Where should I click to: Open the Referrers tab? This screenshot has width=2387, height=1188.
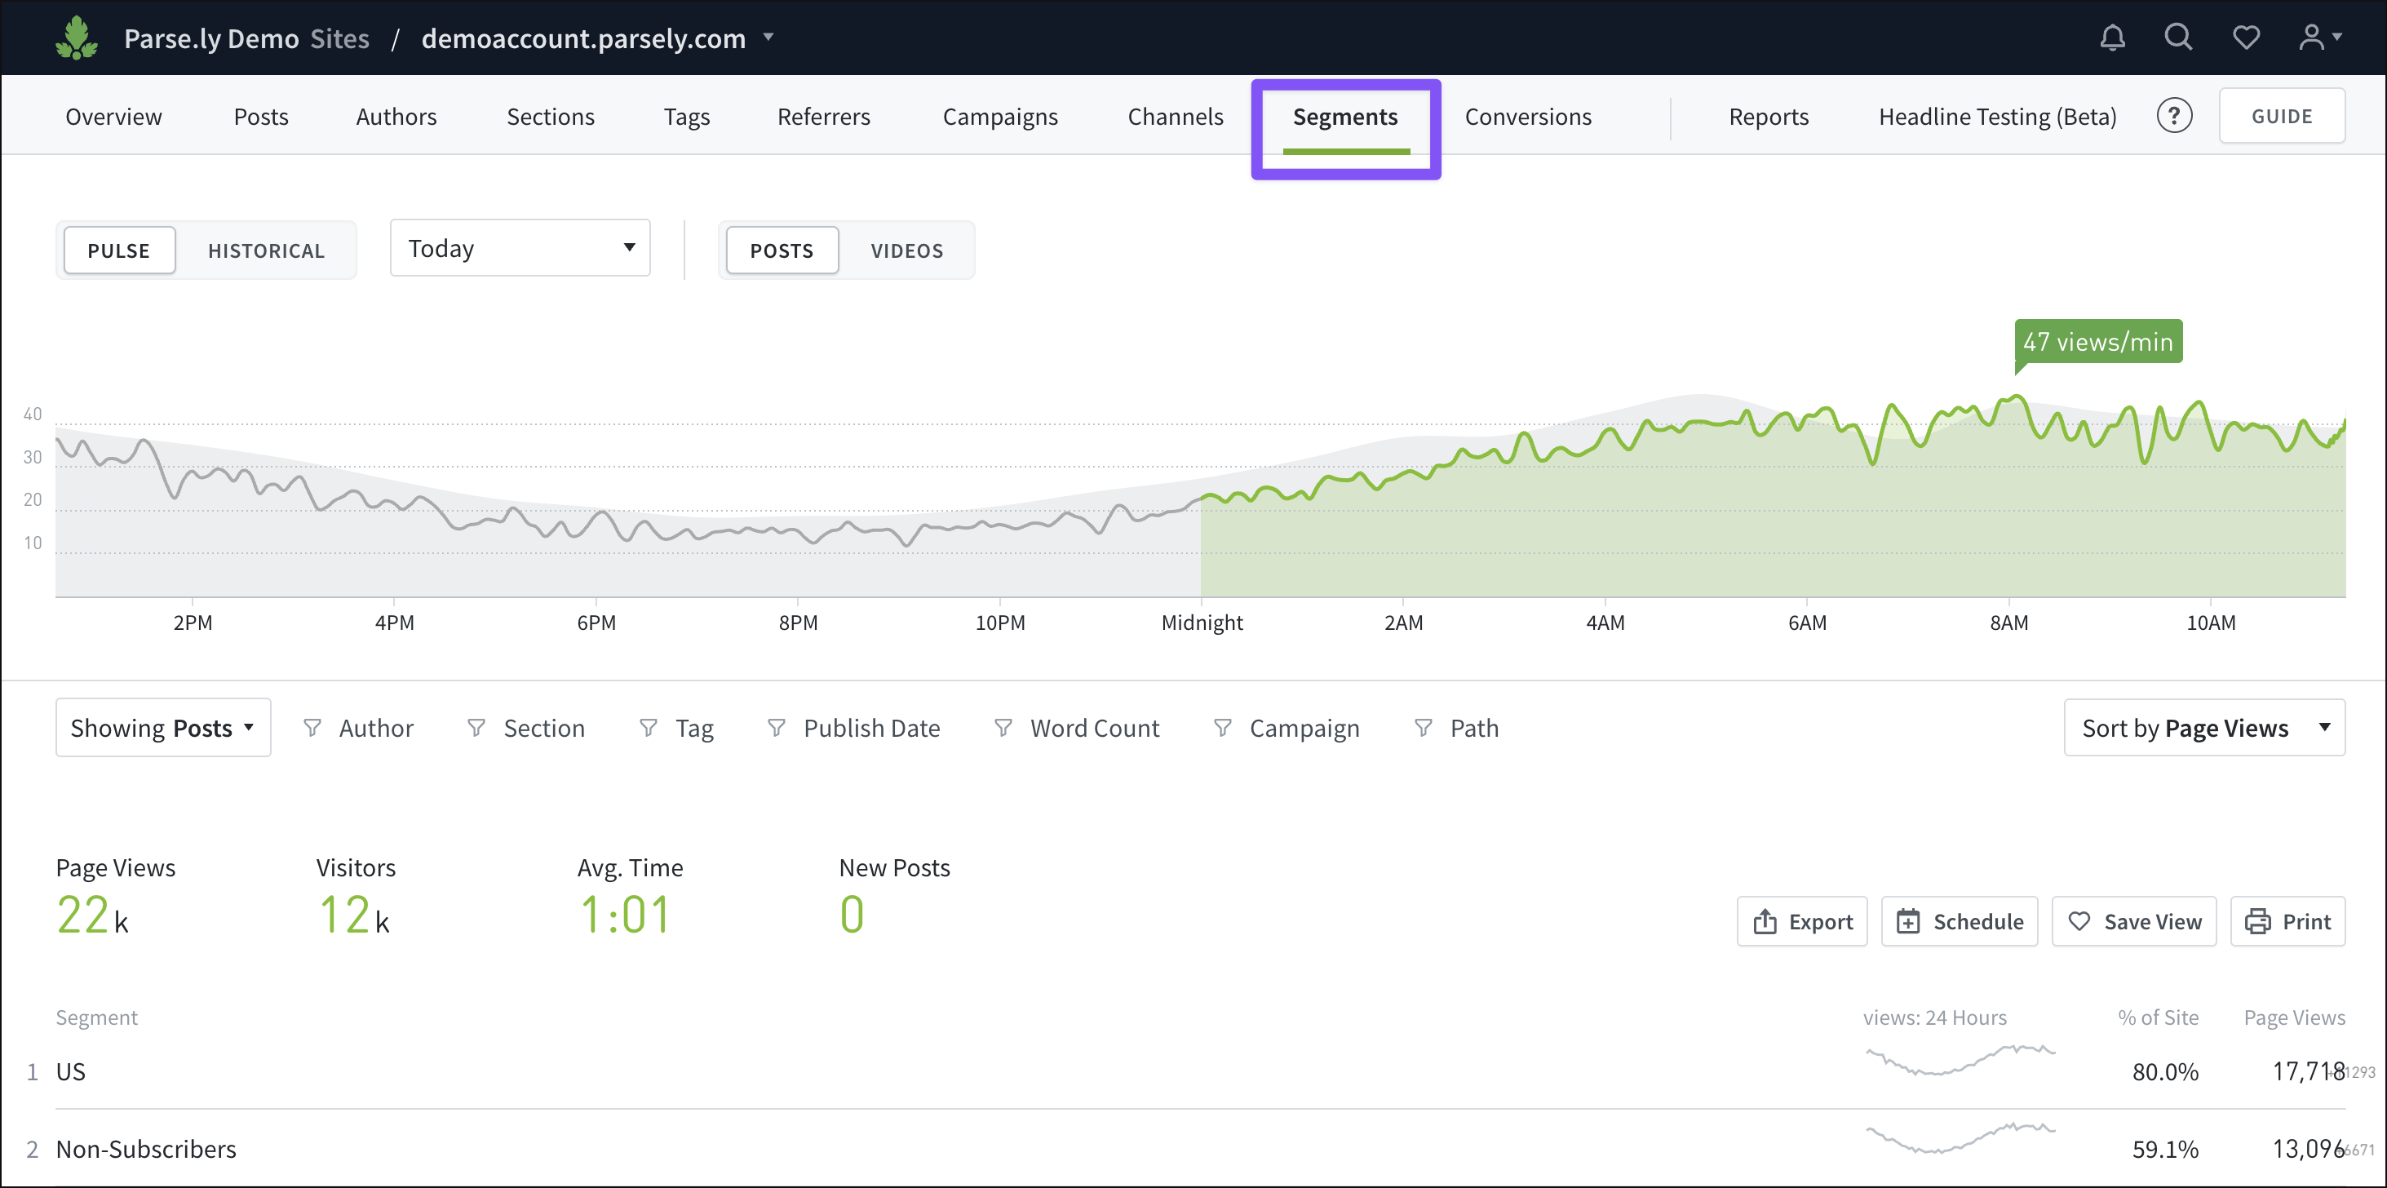824,117
